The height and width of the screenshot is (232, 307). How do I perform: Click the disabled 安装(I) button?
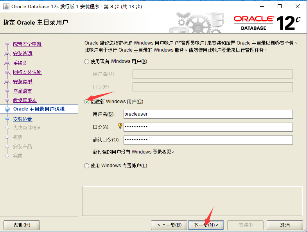(x=245, y=225)
